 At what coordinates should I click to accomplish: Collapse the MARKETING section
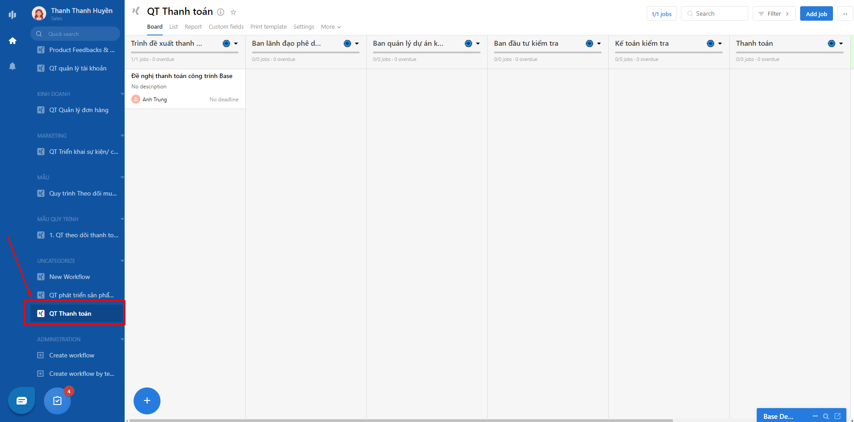coord(122,136)
